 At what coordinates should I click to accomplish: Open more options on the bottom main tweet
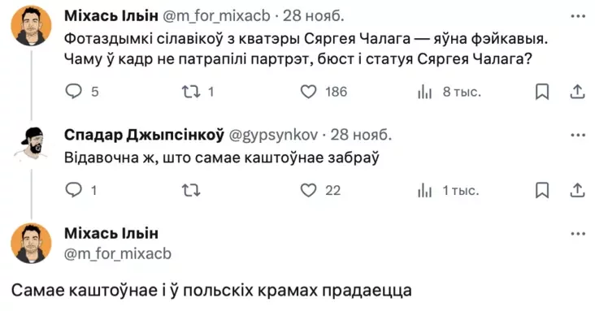[578, 234]
